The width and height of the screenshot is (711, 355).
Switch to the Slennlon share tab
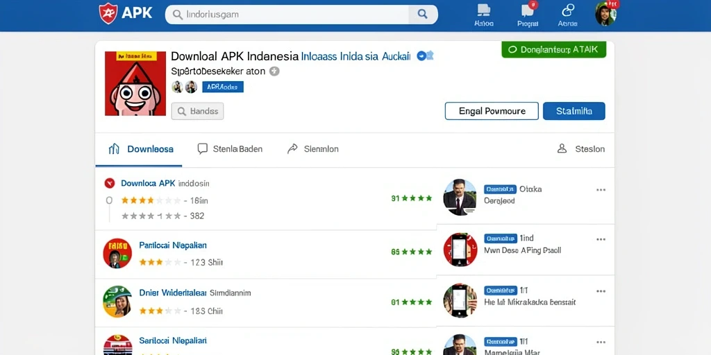pyautogui.click(x=313, y=149)
